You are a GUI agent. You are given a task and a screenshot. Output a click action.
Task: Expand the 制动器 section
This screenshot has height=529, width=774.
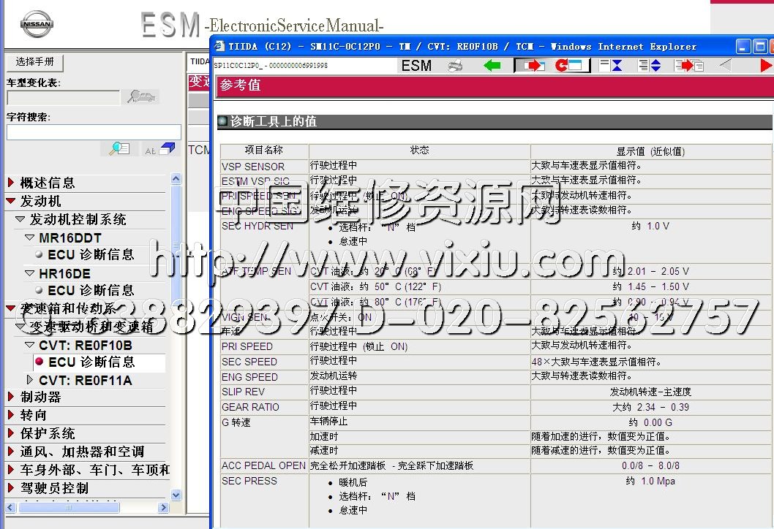point(11,397)
